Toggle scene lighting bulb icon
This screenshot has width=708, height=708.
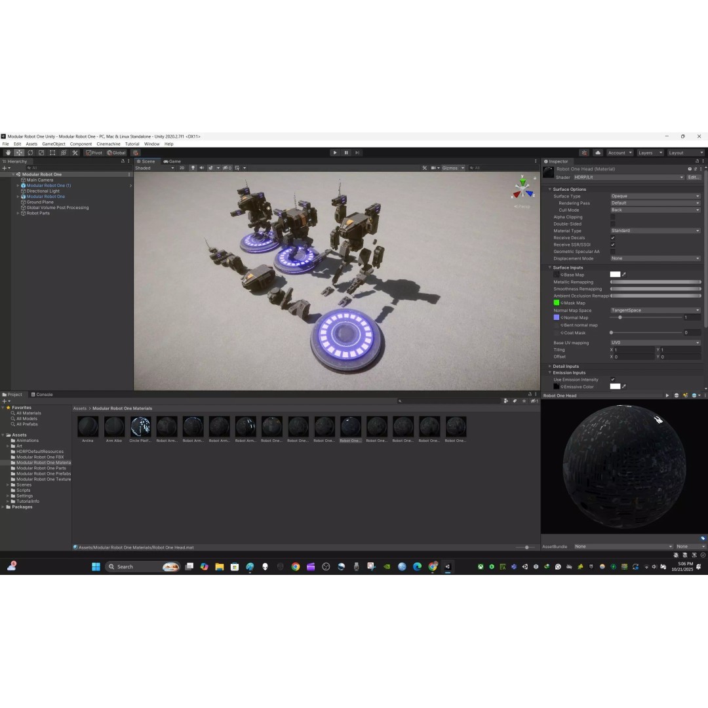[x=193, y=168]
